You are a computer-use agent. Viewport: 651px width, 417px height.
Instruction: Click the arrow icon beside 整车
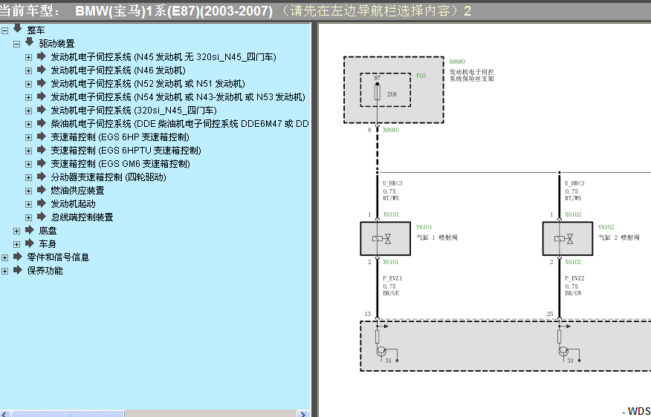(x=17, y=29)
